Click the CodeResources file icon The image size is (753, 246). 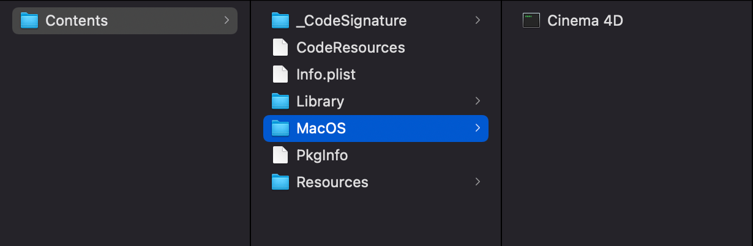pos(280,48)
